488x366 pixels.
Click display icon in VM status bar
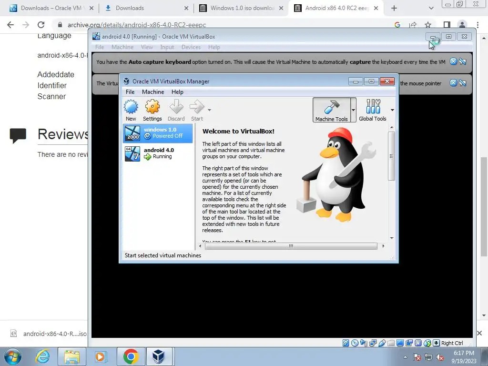pos(400,343)
